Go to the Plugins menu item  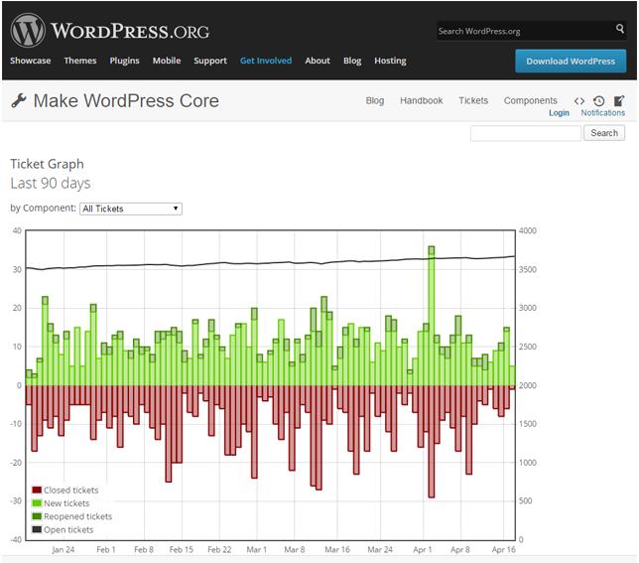124,61
